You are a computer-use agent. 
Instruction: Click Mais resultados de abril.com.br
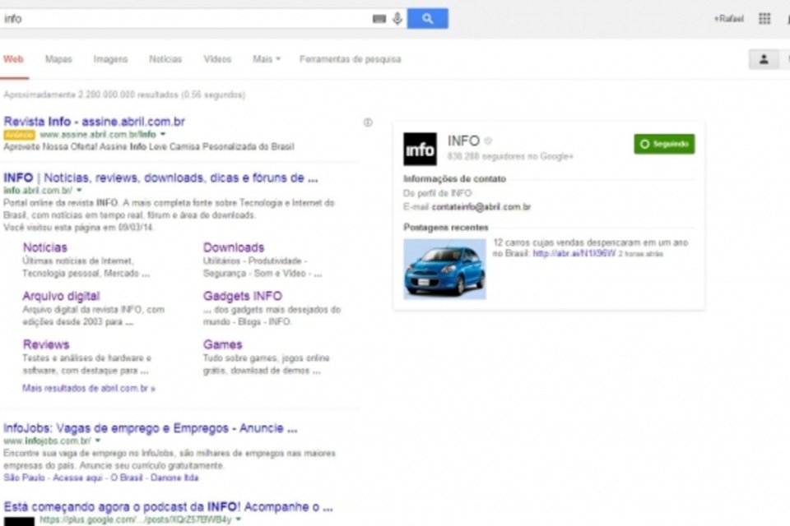(89, 388)
